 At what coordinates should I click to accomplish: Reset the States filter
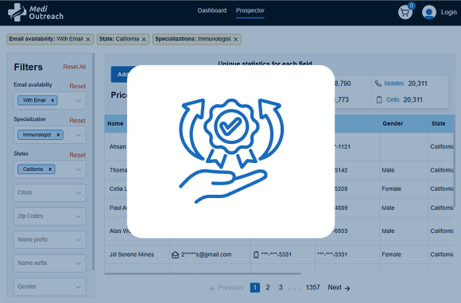[78, 155]
